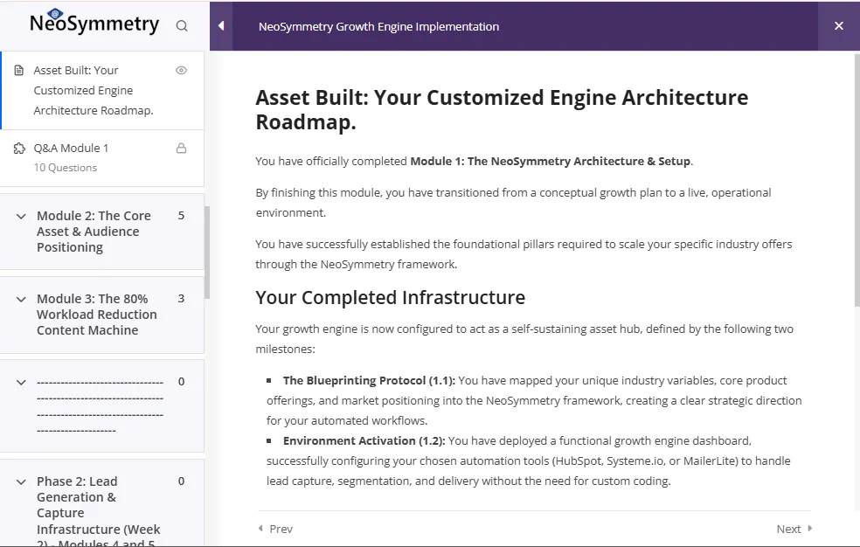The image size is (860, 547).
Task: Go to next lesson with Next
Action: coord(794,529)
